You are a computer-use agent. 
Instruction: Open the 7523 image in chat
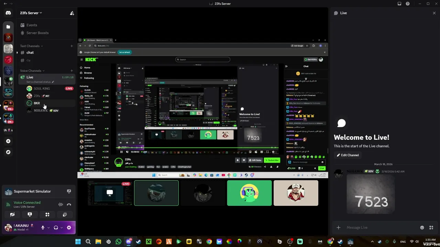point(371,194)
